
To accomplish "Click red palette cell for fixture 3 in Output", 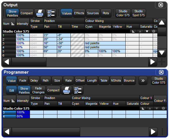I will [x=105, y=43].
